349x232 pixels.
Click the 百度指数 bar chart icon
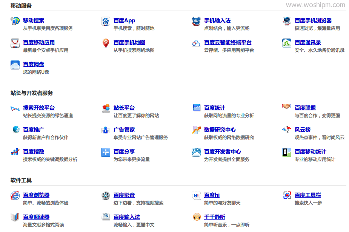(x=15, y=152)
